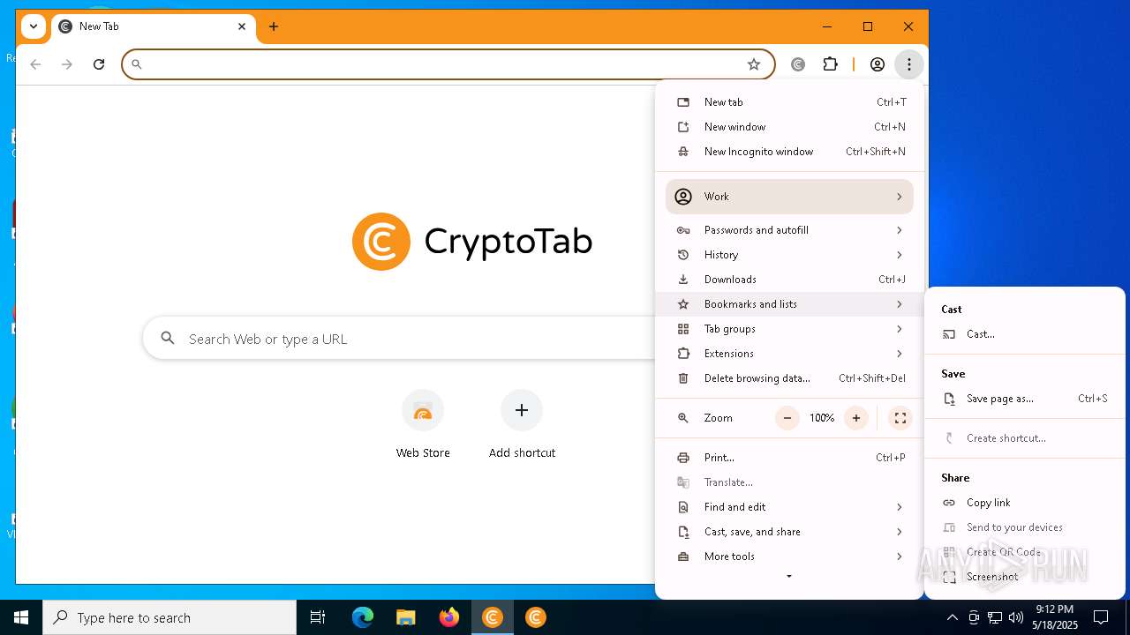Open Downloads from the menu
This screenshot has width=1130, height=635.
point(789,280)
